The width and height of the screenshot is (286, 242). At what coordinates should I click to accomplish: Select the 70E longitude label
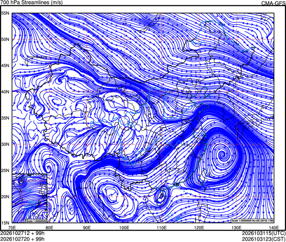click(12, 228)
